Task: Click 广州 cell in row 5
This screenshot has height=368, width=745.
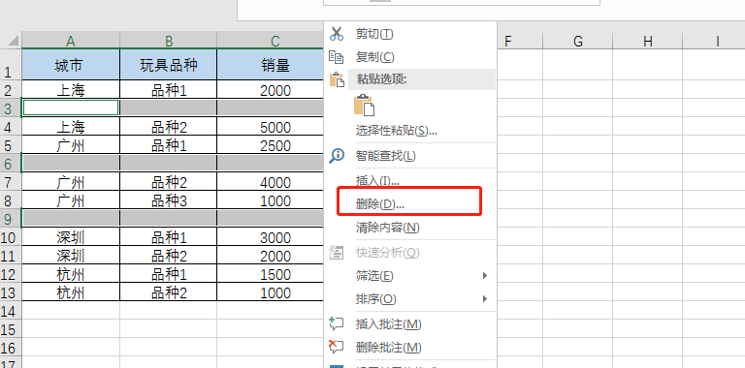Action: (x=71, y=145)
